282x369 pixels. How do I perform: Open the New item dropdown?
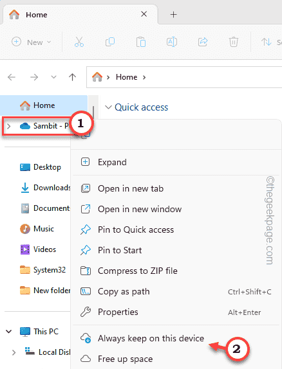pyautogui.click(x=32, y=42)
